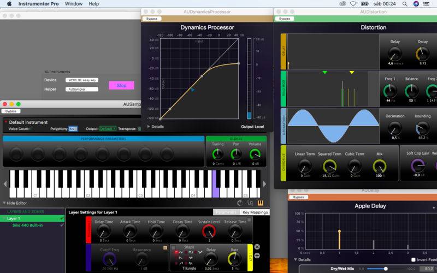Image resolution: width=437 pixels, height=273 pixels.
Task: Open the Device dropdown showing WORLDE easy key
Action: [82, 80]
